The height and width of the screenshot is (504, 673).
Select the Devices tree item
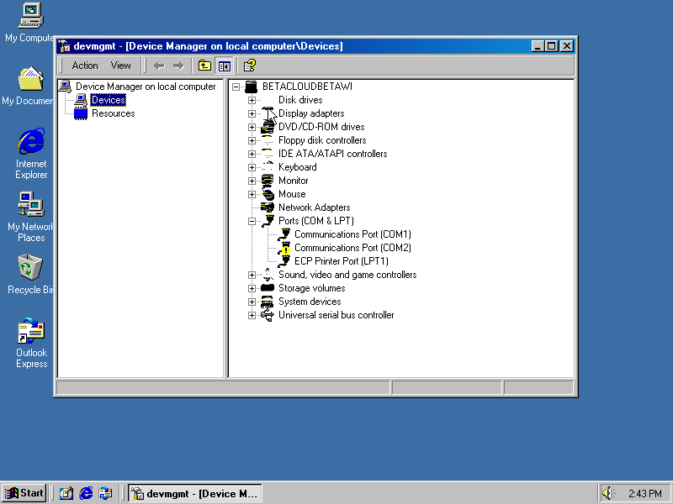click(109, 100)
